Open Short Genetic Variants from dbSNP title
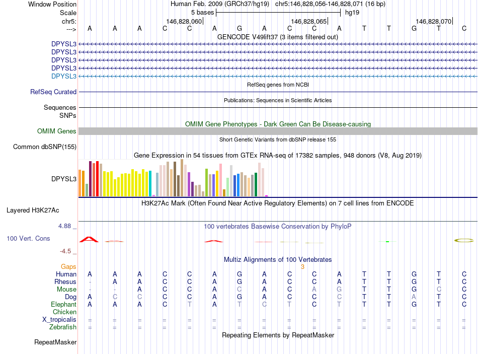This screenshot has height=354, width=478. click(x=278, y=139)
